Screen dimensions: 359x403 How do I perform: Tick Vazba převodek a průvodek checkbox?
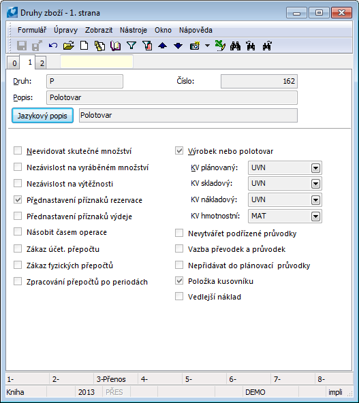[x=179, y=248]
